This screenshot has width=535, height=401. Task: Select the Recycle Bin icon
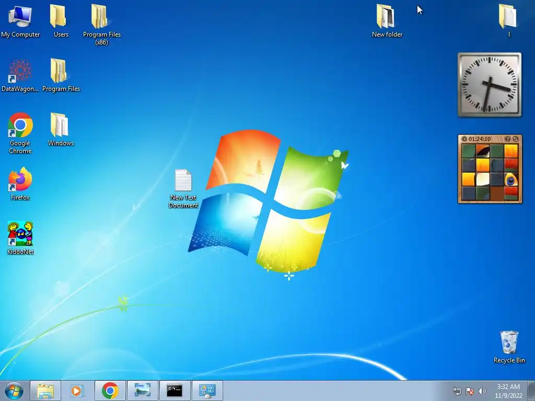click(509, 347)
